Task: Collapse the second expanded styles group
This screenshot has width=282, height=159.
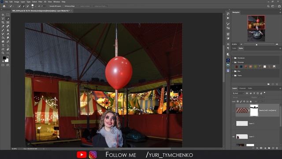Action: 233,62
